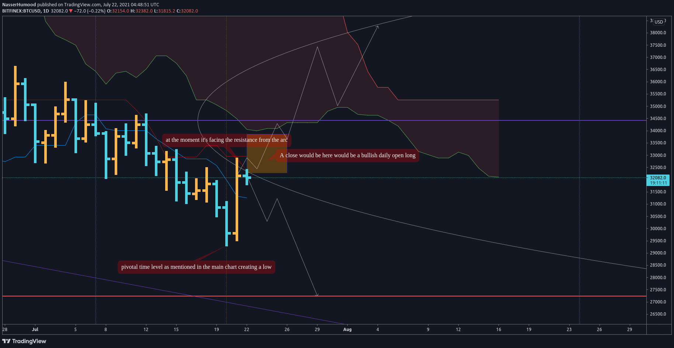Click the 4 date label on time axis

[x=378, y=330]
